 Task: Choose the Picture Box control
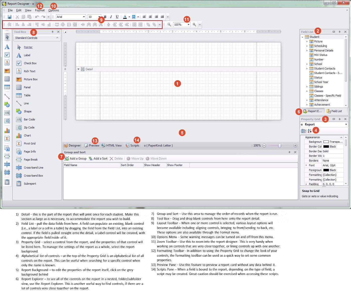[30, 79]
